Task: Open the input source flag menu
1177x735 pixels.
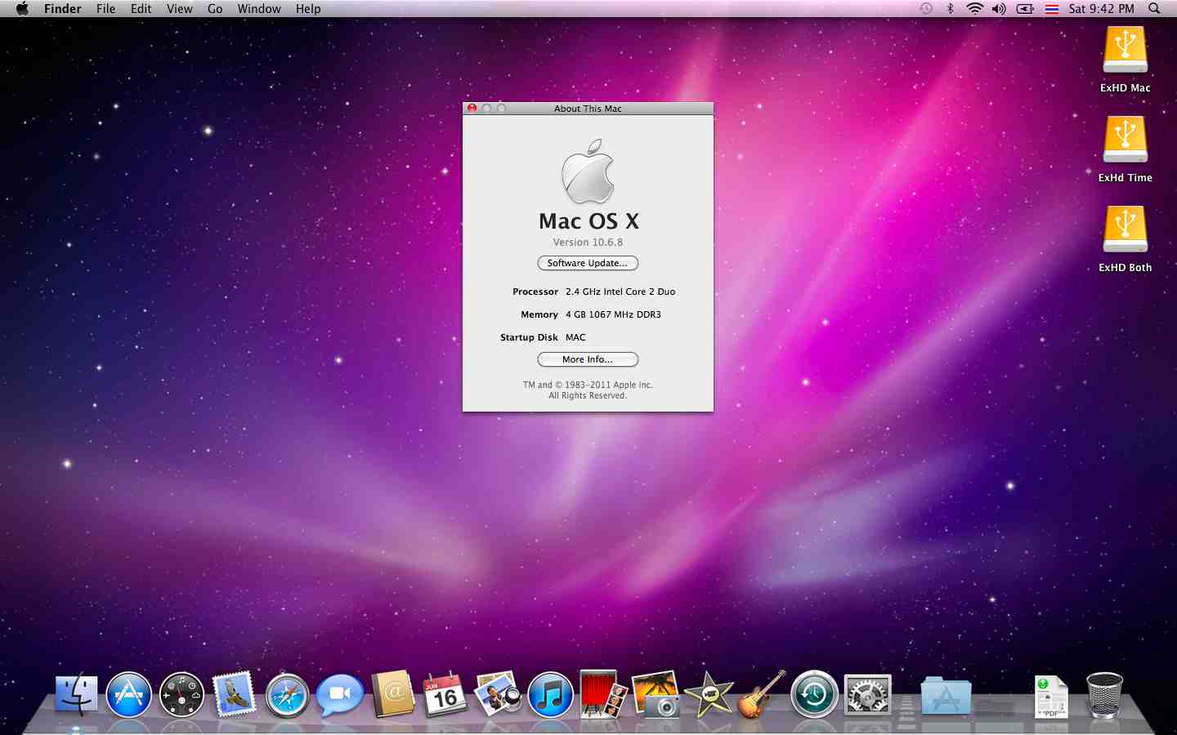Action: click(1052, 9)
